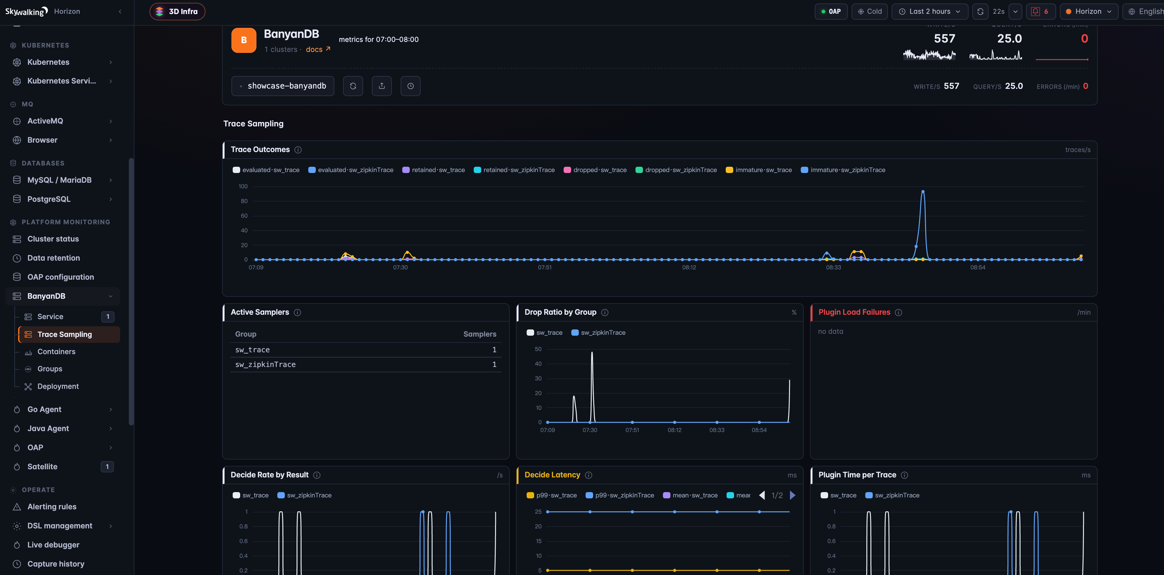Select Trace Sampling submenu item
The height and width of the screenshot is (575, 1164).
[69, 334]
